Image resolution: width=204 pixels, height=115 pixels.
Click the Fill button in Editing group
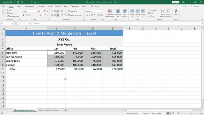tap(151, 13)
